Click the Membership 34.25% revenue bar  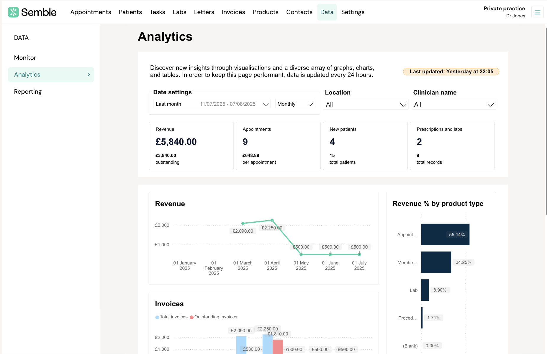pos(436,262)
